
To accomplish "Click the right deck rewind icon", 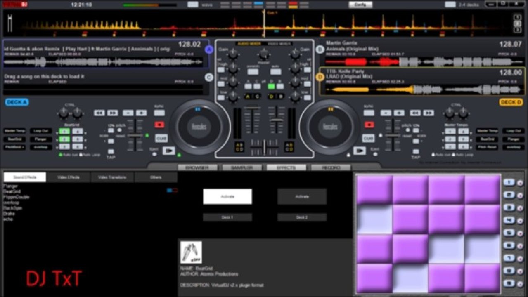I will tap(415, 113).
